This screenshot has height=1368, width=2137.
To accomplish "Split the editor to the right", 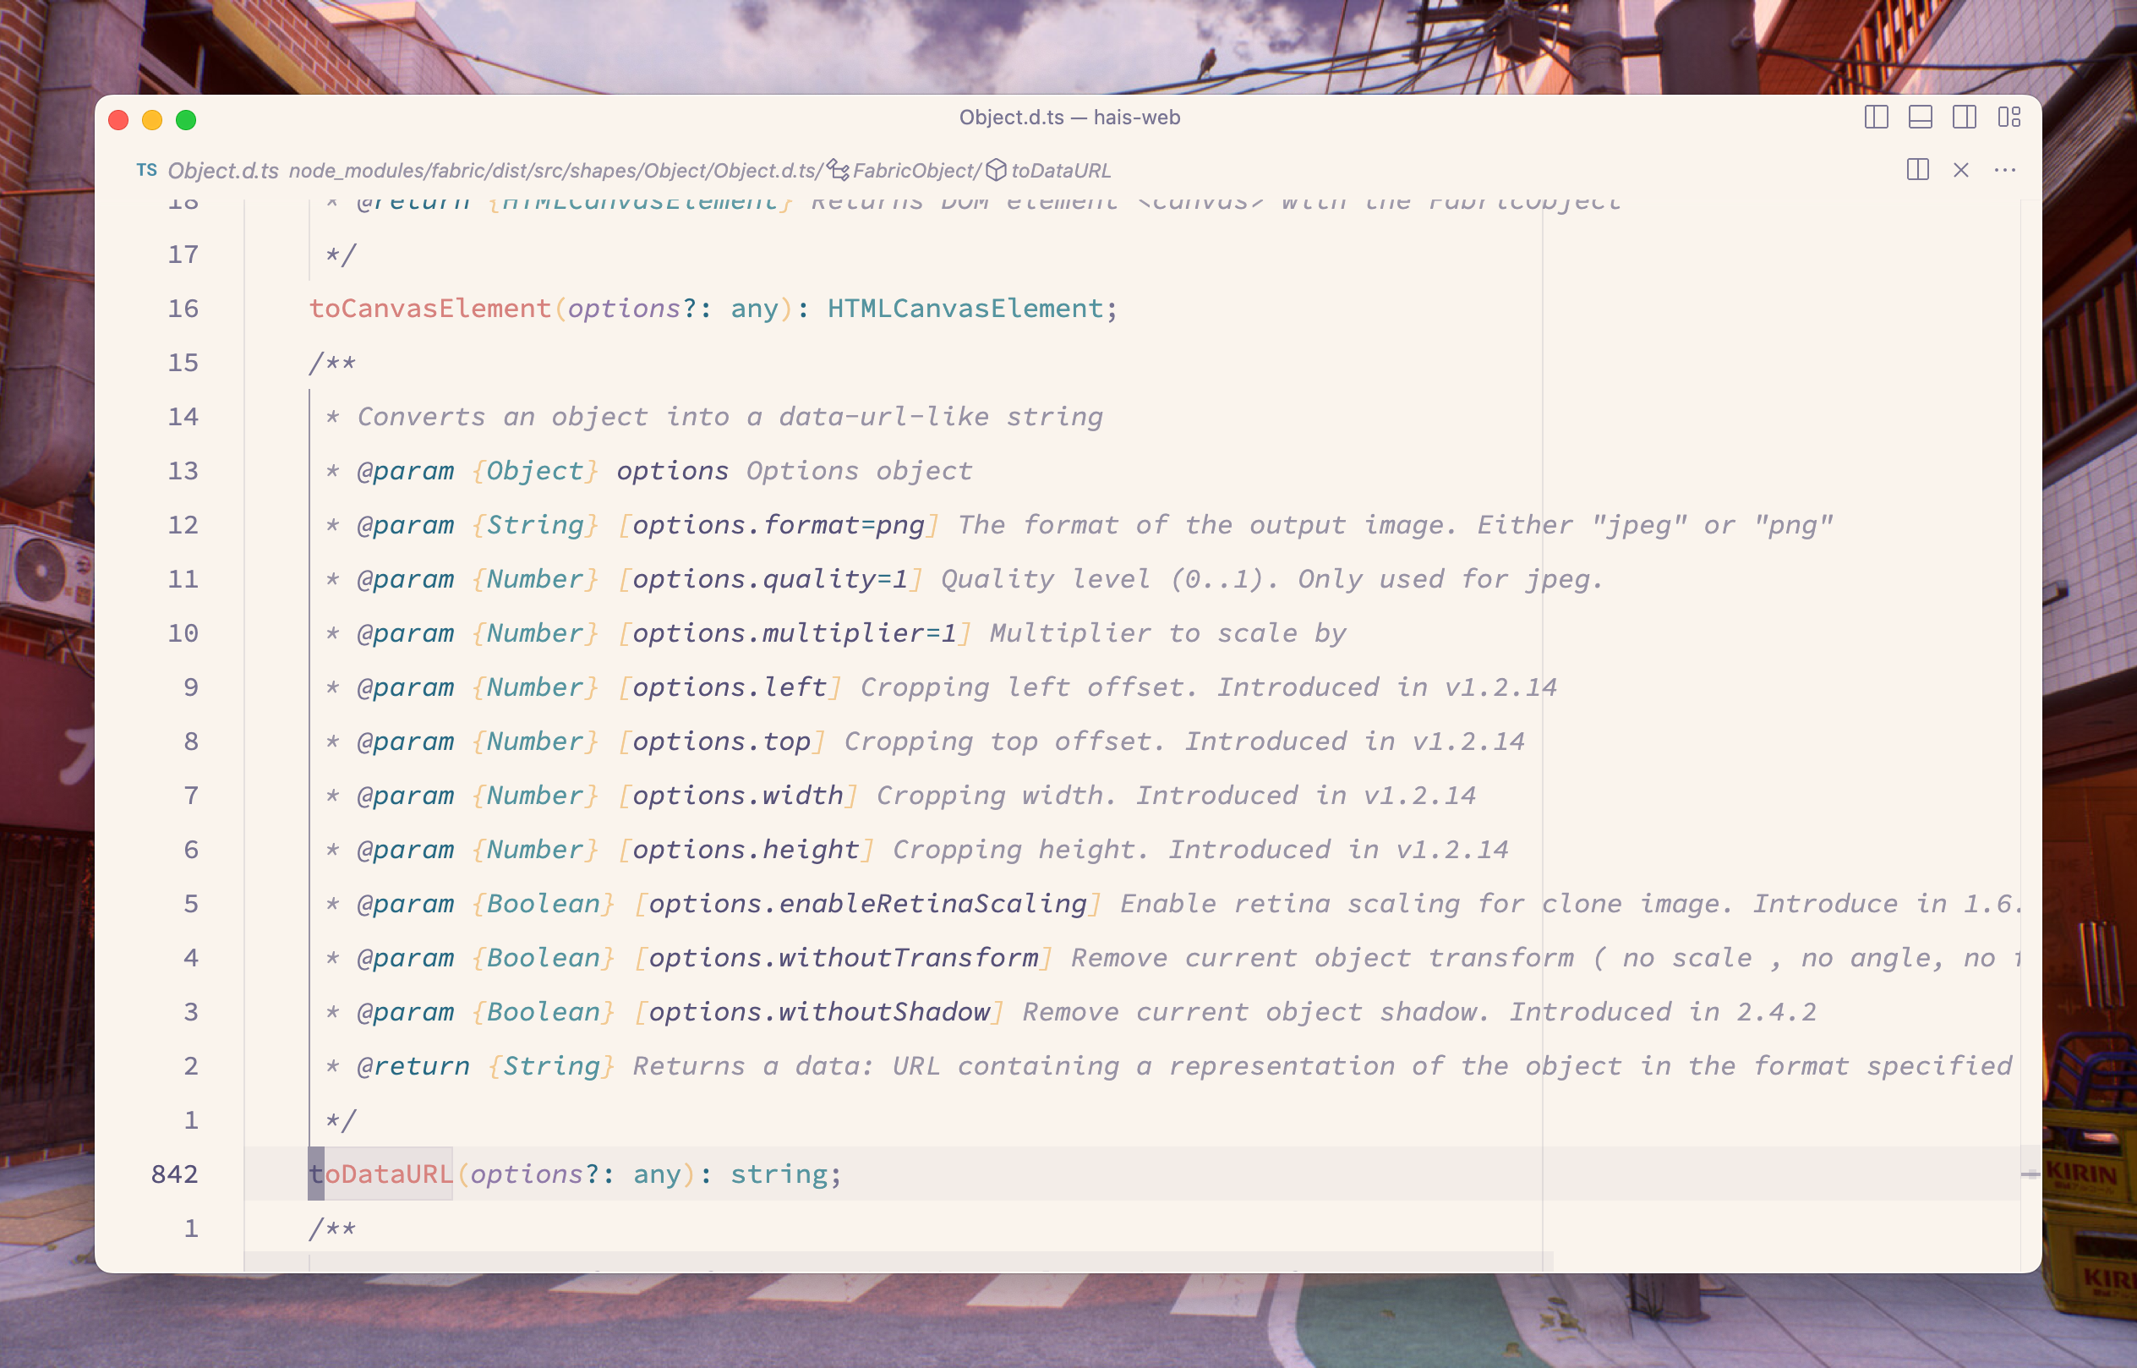I will click(x=1917, y=170).
